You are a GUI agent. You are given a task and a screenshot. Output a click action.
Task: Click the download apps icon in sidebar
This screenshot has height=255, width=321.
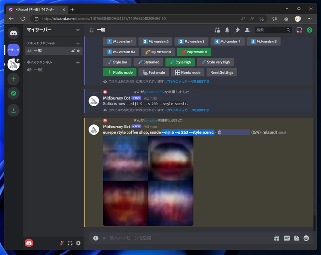click(x=14, y=110)
